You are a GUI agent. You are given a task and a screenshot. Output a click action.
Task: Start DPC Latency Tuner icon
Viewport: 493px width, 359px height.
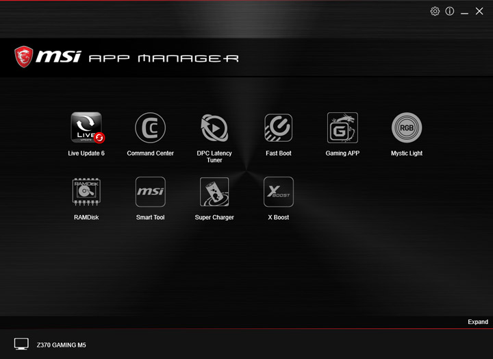(214, 127)
